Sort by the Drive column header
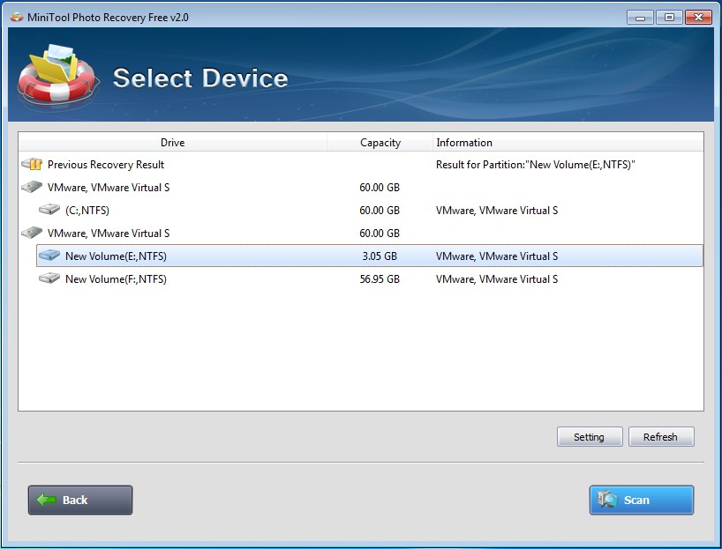722x549 pixels. coord(173,143)
